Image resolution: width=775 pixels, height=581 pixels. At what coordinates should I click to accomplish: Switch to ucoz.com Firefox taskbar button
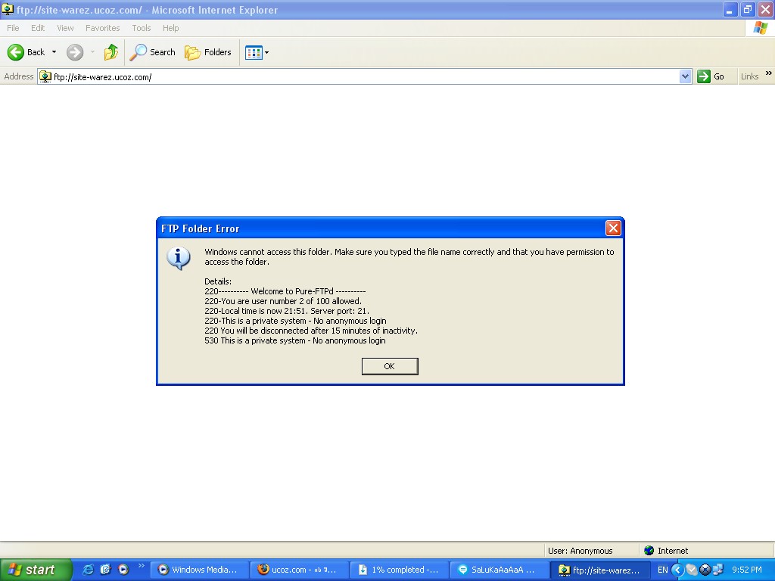[x=299, y=570]
